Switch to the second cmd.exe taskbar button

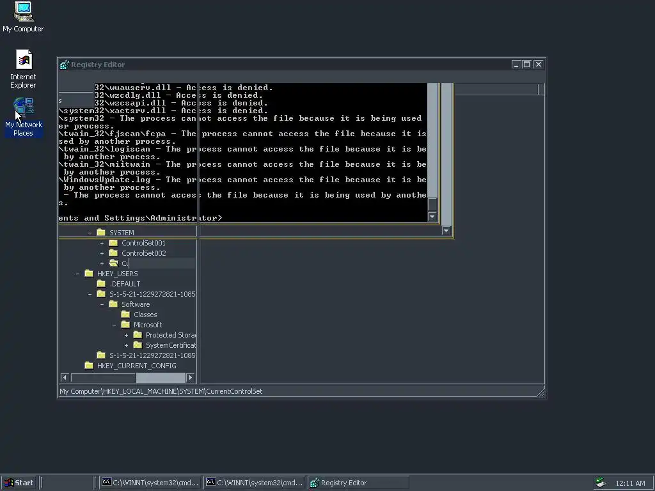coord(255,483)
